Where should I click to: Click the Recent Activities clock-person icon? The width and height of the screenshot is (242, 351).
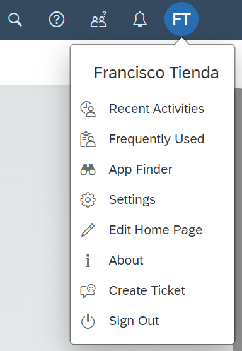point(88,109)
